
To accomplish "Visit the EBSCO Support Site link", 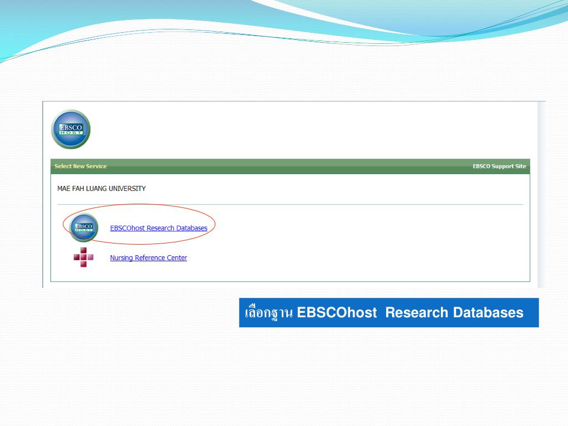I will [x=499, y=166].
